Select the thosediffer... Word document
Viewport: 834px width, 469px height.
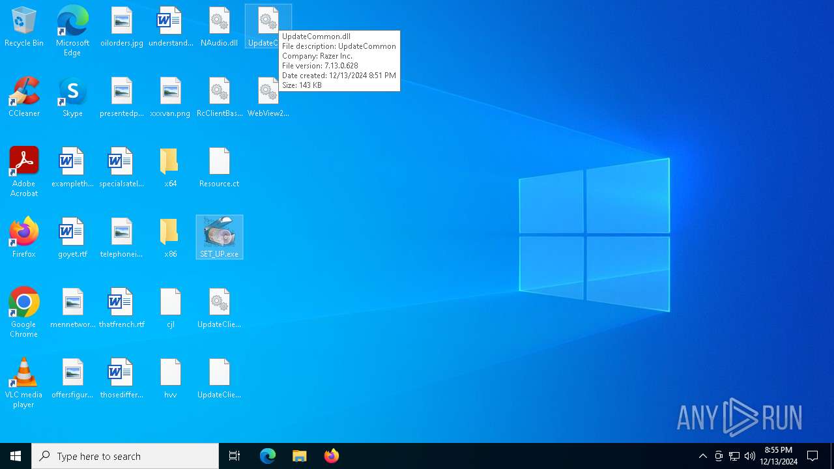coord(122,378)
